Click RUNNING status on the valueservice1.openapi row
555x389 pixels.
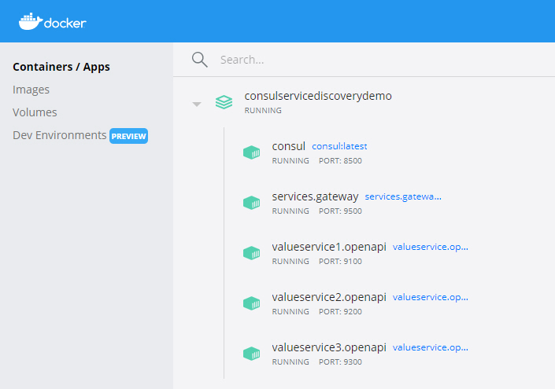point(290,262)
